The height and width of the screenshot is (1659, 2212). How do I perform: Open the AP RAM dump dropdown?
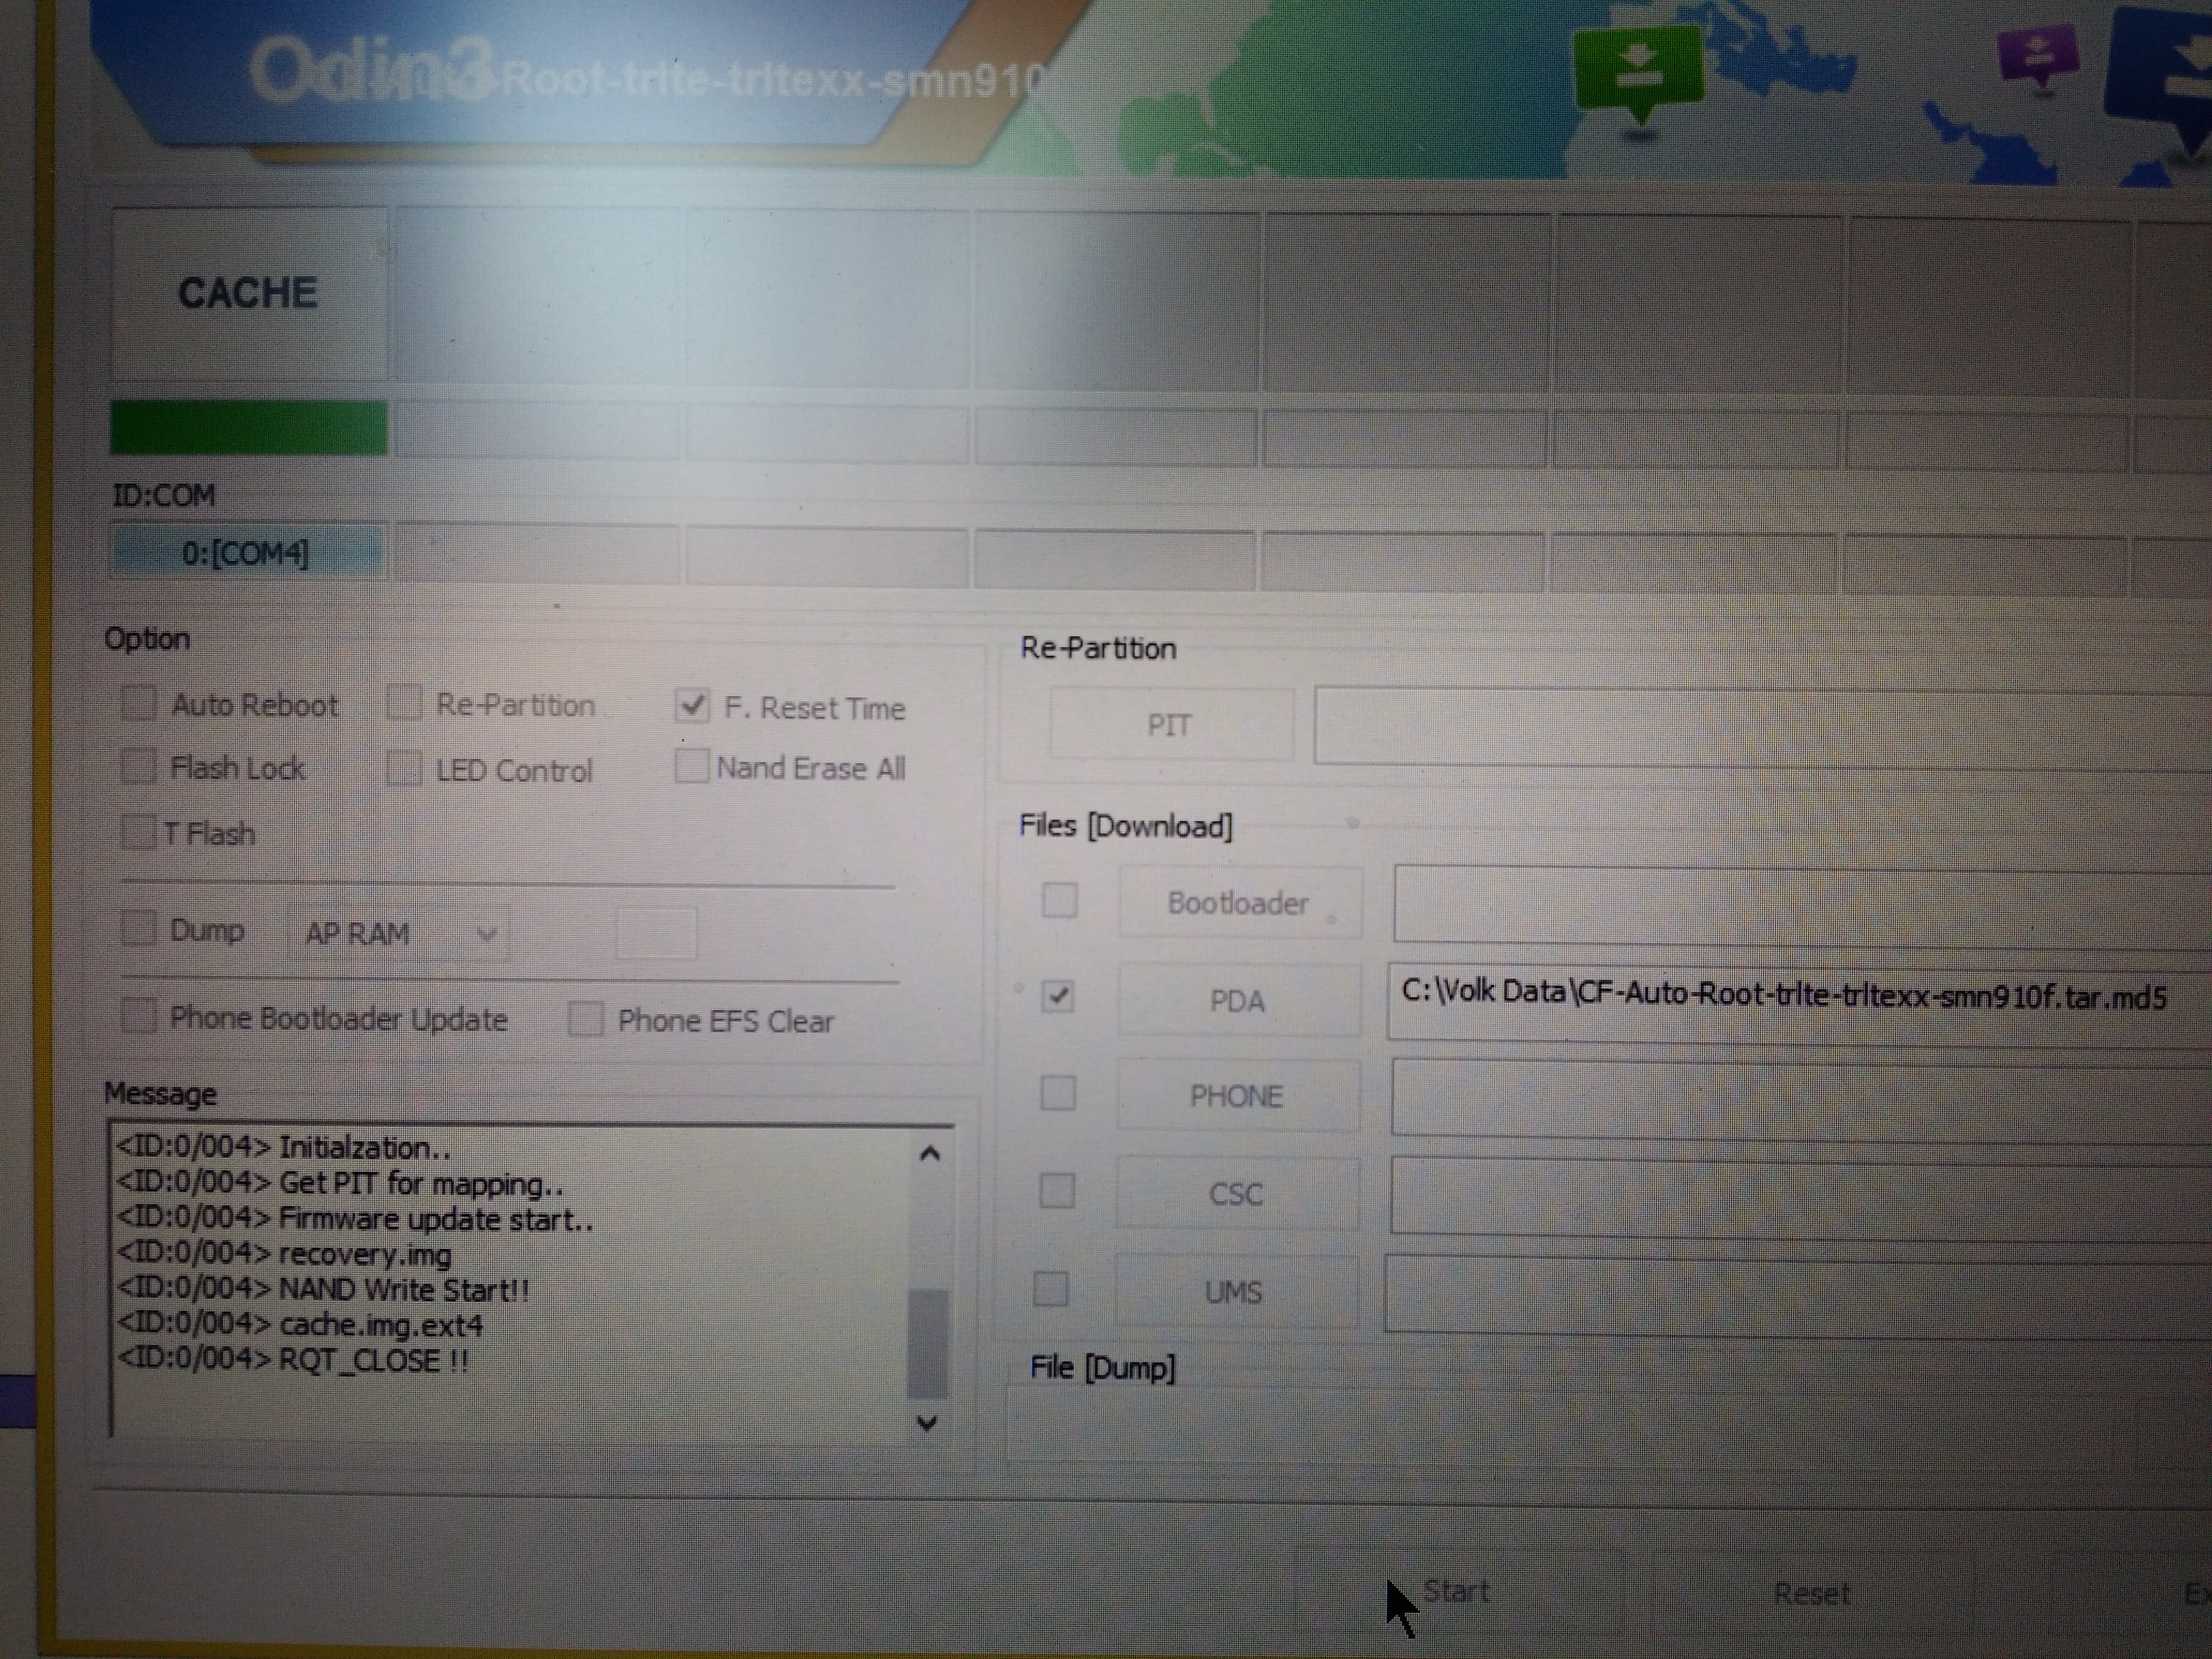click(399, 934)
